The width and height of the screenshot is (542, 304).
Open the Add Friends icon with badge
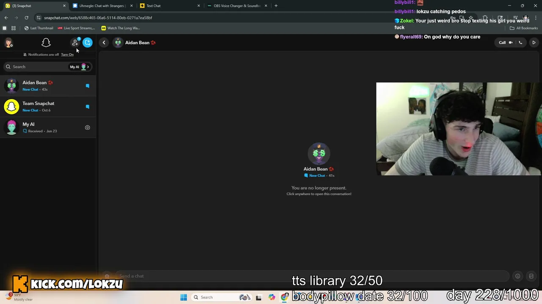coord(75,43)
